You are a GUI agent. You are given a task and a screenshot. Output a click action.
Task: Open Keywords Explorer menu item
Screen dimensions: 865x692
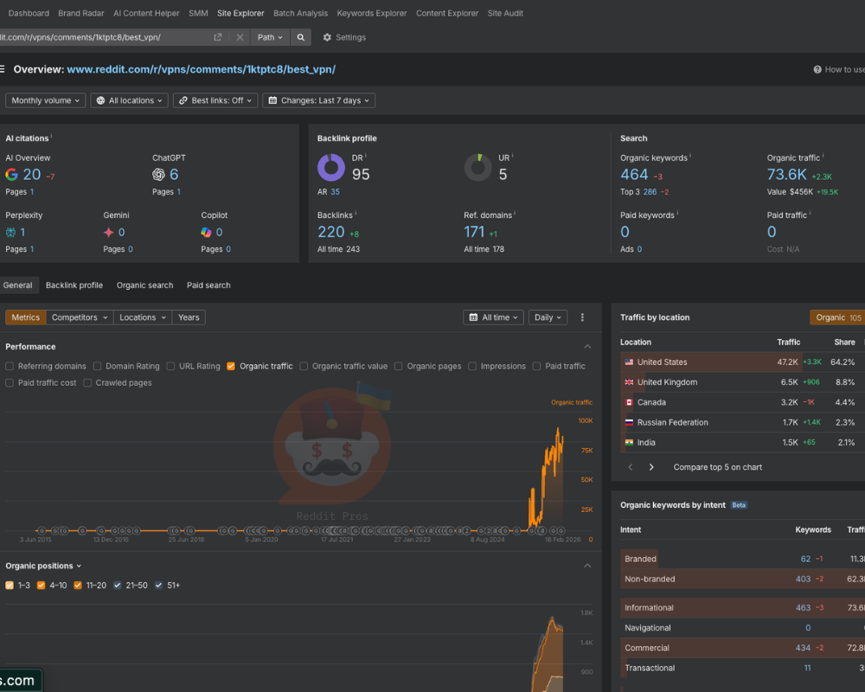pyautogui.click(x=372, y=13)
